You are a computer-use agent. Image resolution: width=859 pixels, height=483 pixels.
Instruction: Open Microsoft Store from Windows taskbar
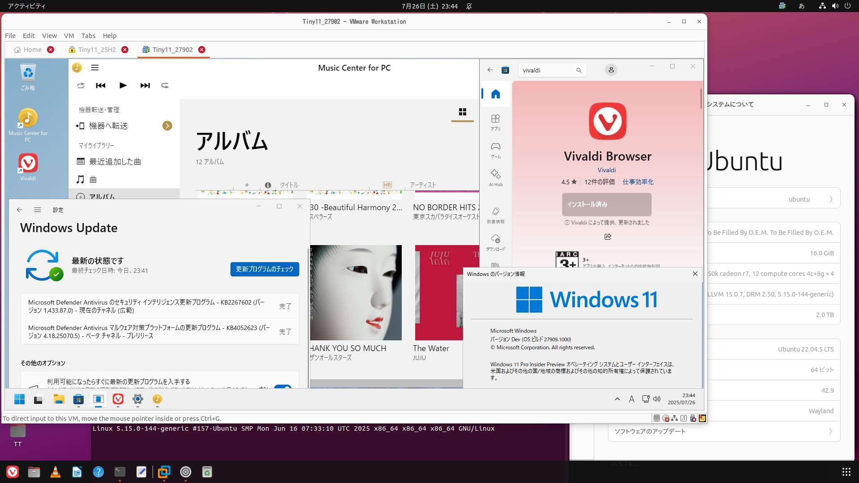tap(78, 399)
